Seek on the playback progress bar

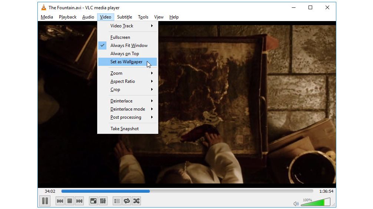coord(187,191)
